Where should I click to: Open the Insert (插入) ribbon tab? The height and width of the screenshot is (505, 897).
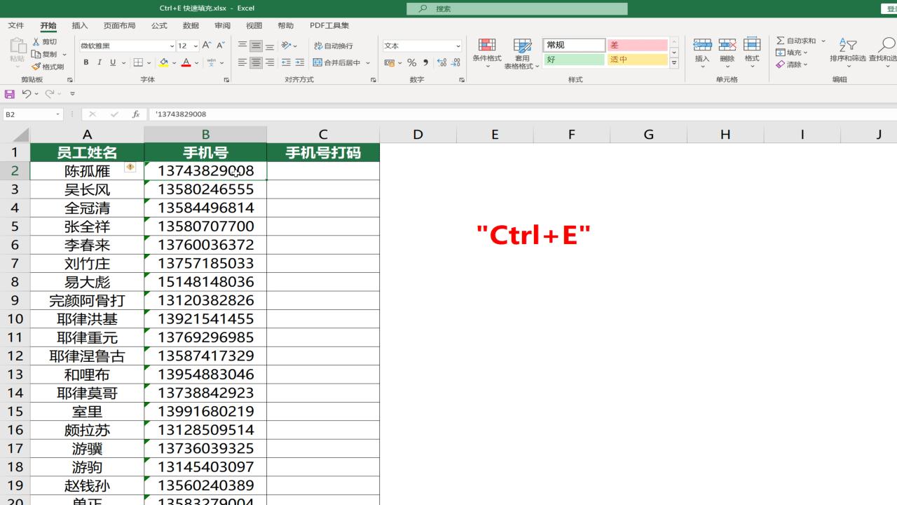[x=80, y=26]
